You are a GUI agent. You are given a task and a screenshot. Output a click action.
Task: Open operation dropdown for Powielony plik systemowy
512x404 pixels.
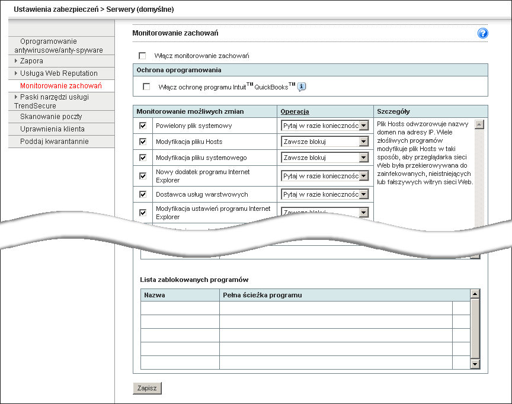[325, 126]
